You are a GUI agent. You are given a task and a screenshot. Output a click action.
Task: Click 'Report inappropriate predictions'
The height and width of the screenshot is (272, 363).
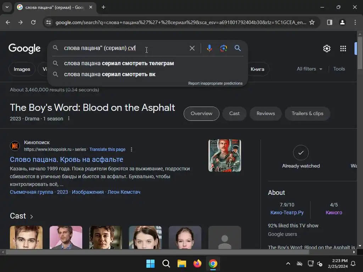(215, 83)
